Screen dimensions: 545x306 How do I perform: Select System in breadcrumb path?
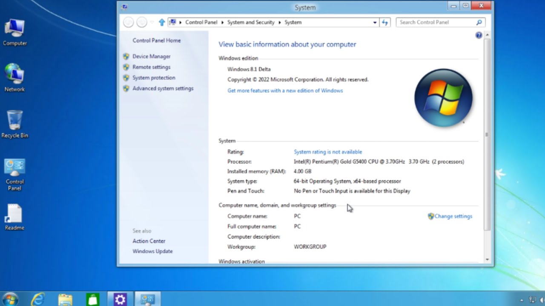(293, 22)
